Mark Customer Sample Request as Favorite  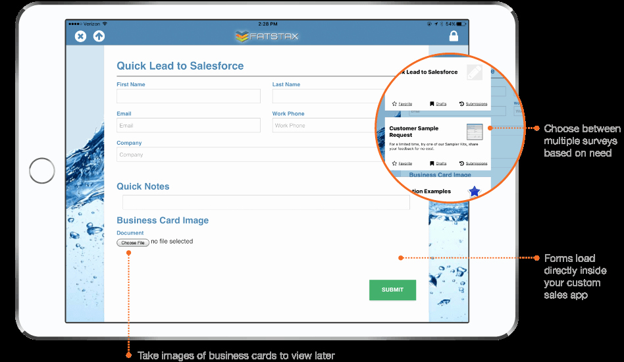click(x=402, y=163)
